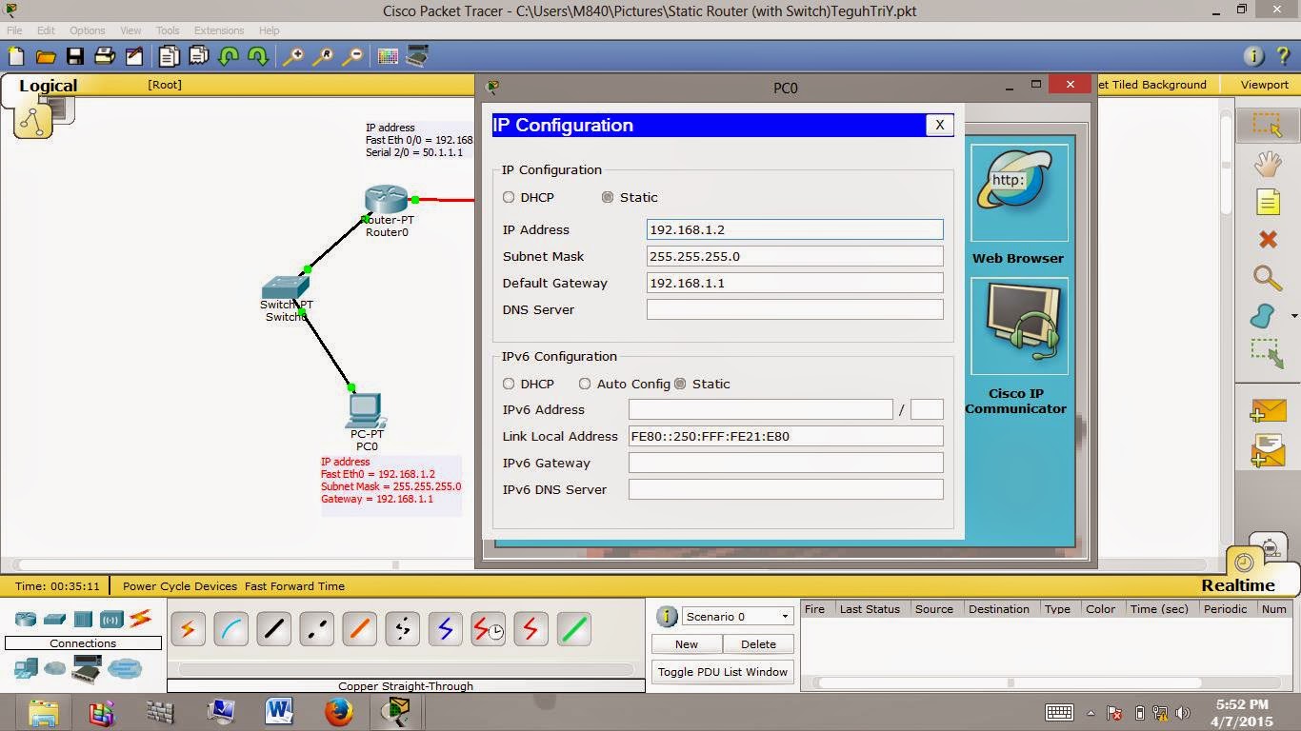Open a file with the folder icon
This screenshot has width=1301, height=731.
pos(46,56)
